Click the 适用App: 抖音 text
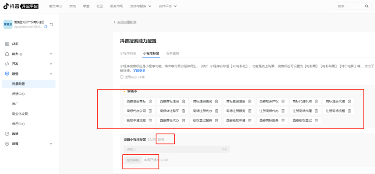Image resolution: width=375 pixels, height=174 pixels. 134,77
